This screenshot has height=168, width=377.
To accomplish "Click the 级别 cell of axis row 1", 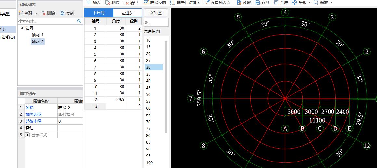I will (x=134, y=28).
